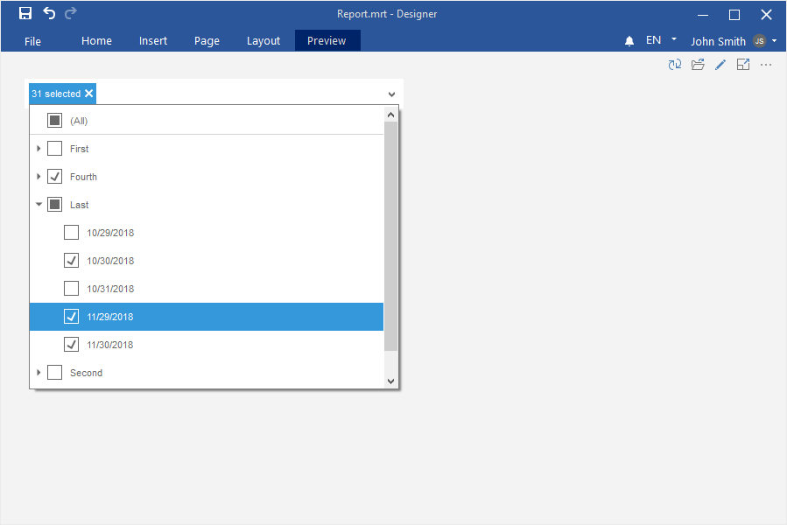The height and width of the screenshot is (525, 787).
Task: Click the dropdown list scrollbar thumb
Action: (390, 236)
